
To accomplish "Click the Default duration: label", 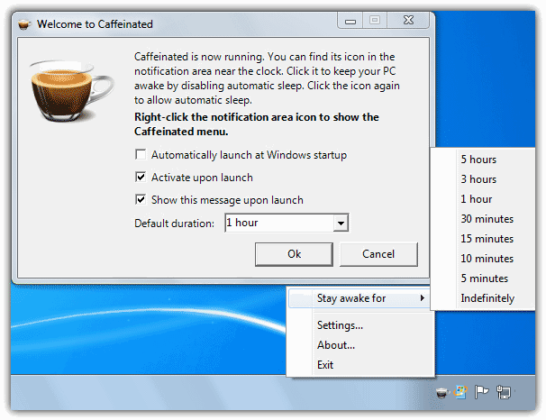I will point(175,224).
